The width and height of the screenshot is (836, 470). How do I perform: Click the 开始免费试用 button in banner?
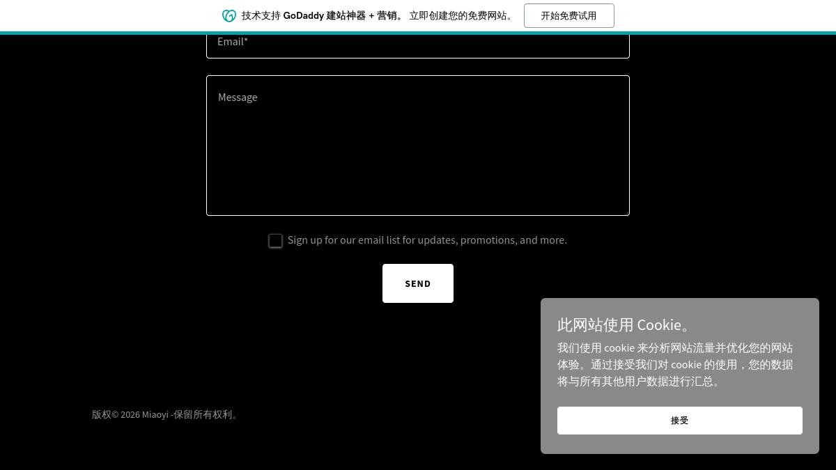[569, 15]
